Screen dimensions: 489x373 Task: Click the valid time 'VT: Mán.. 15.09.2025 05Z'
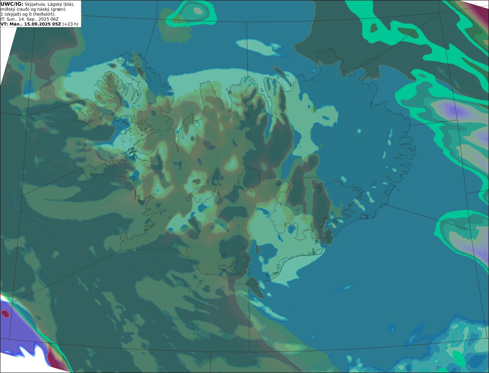tap(31, 24)
